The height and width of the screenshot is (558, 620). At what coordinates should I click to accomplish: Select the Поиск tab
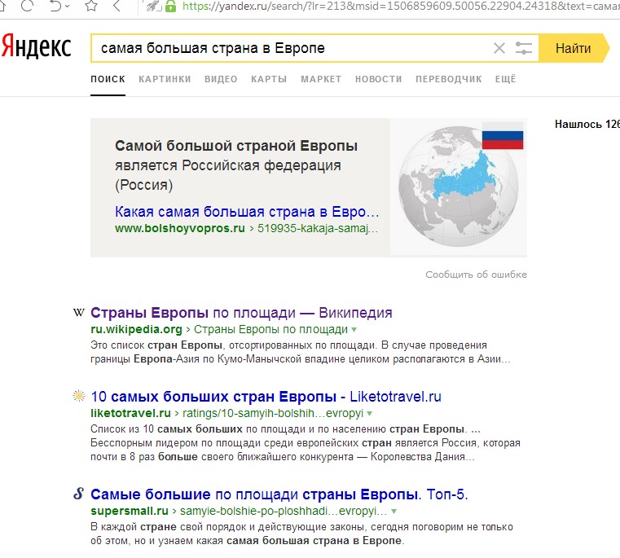pyautogui.click(x=108, y=79)
